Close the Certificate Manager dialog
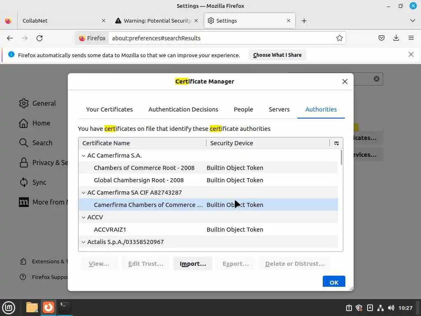The image size is (421, 316). tap(345, 81)
